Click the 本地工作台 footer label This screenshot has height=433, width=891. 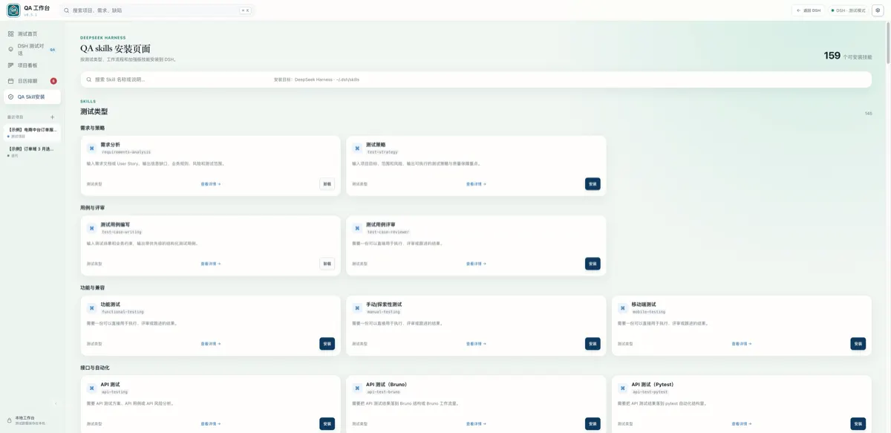tap(25, 418)
